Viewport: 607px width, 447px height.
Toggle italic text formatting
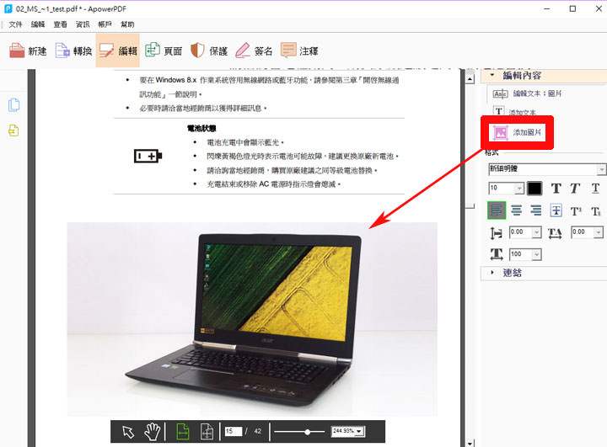pyautogui.click(x=575, y=189)
